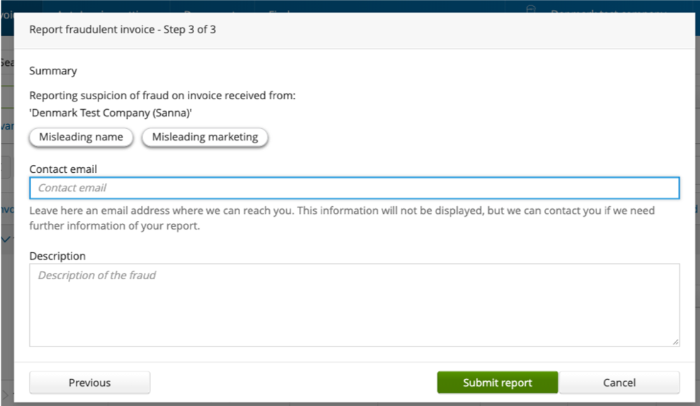This screenshot has width=700, height=406.
Task: Click inside the Description text area
Action: [354, 305]
